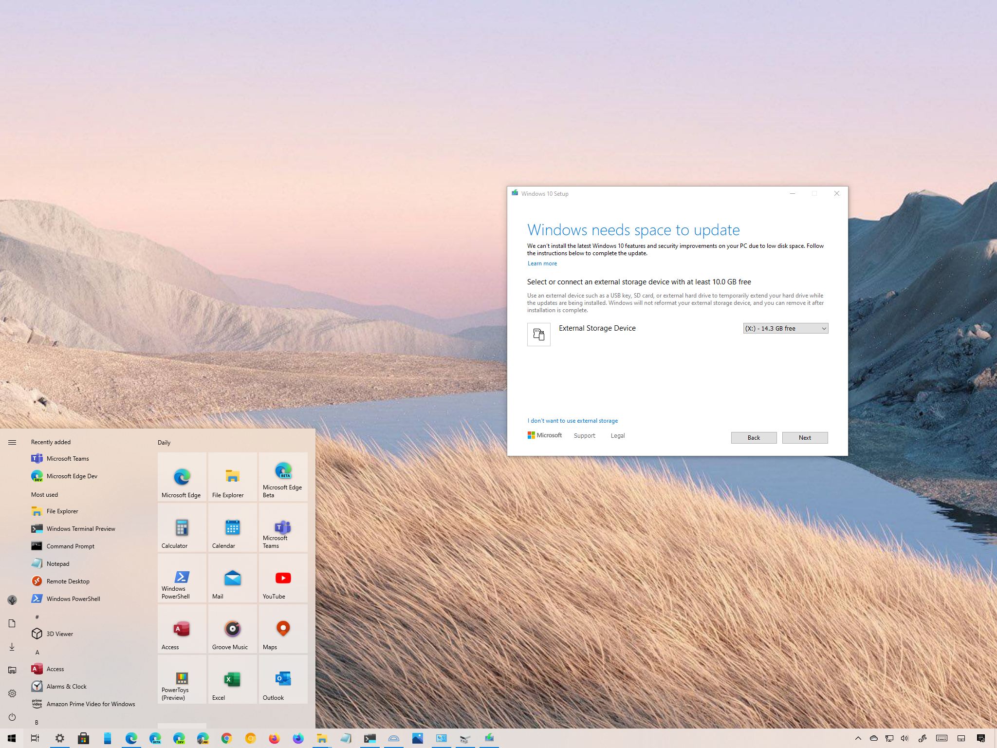The width and height of the screenshot is (997, 748).
Task: Open Amazon Prime Video for Windows
Action: 88,704
